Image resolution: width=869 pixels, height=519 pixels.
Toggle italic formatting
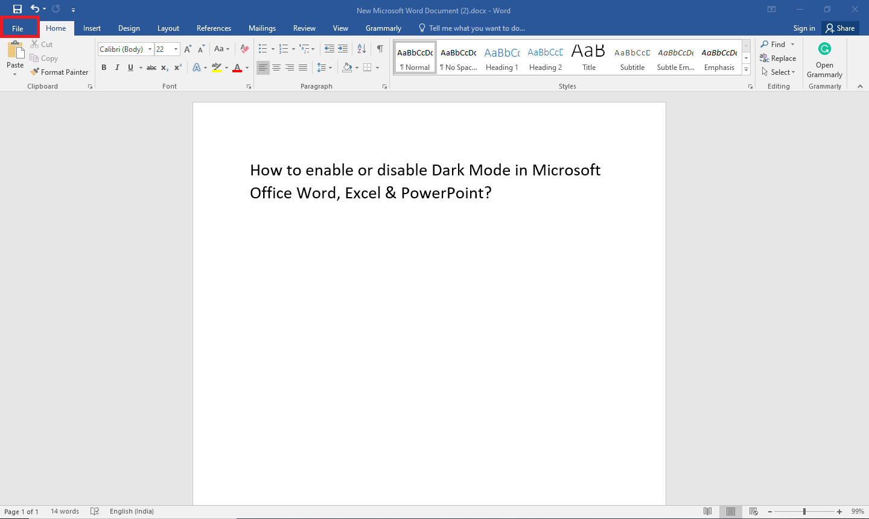click(x=117, y=68)
